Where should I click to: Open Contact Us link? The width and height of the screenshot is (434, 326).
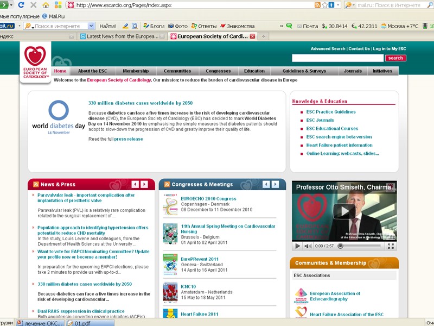pos(359,48)
